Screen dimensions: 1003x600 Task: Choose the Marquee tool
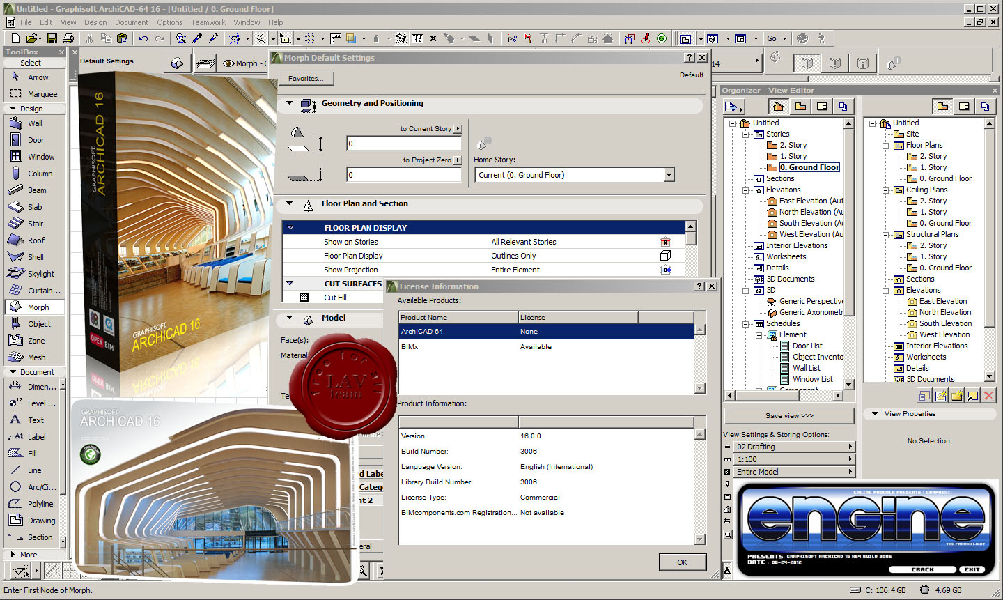[x=35, y=94]
